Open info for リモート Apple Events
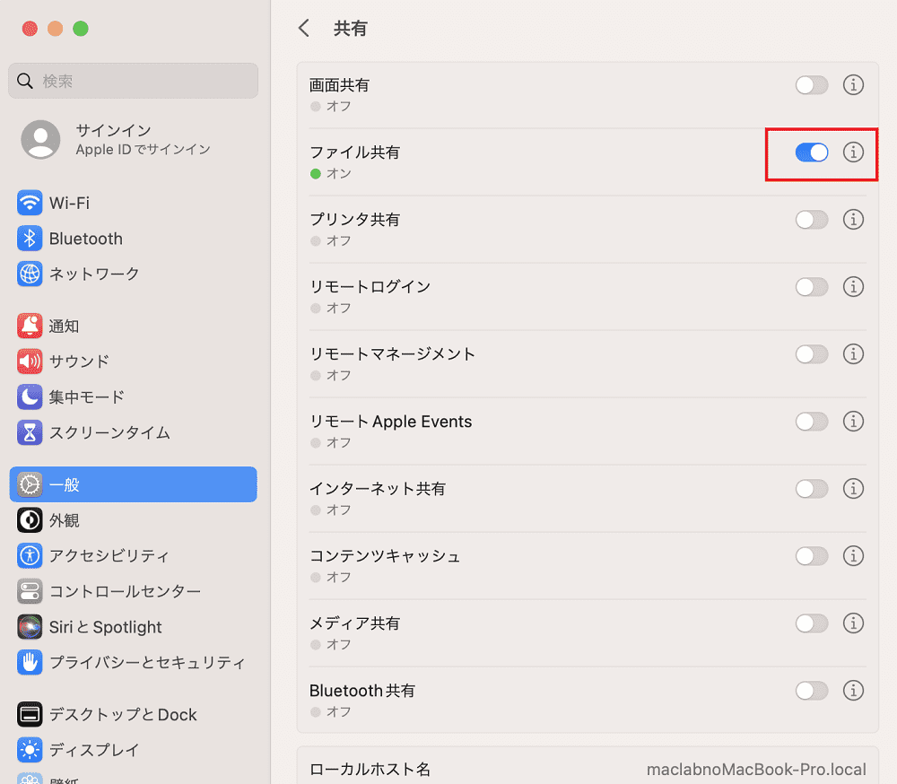 (853, 422)
